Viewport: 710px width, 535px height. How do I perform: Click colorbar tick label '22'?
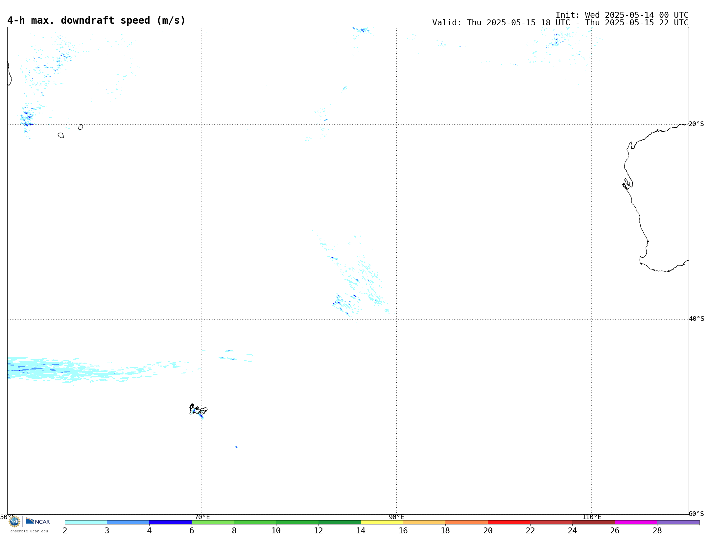[530, 530]
